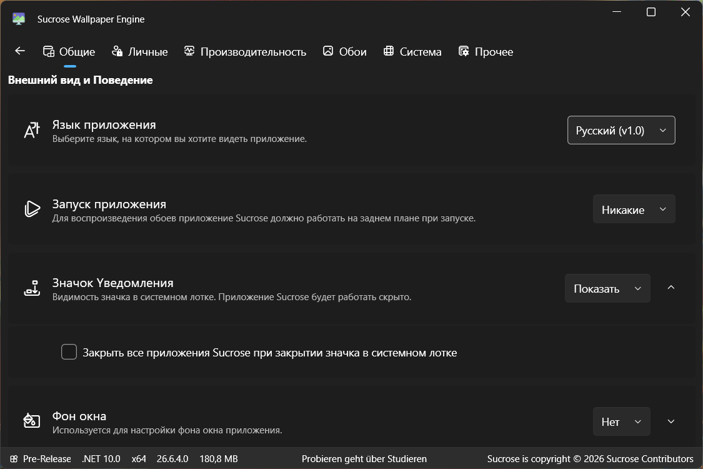Switch to the Обои tab
This screenshot has height=469, width=703.
click(344, 52)
